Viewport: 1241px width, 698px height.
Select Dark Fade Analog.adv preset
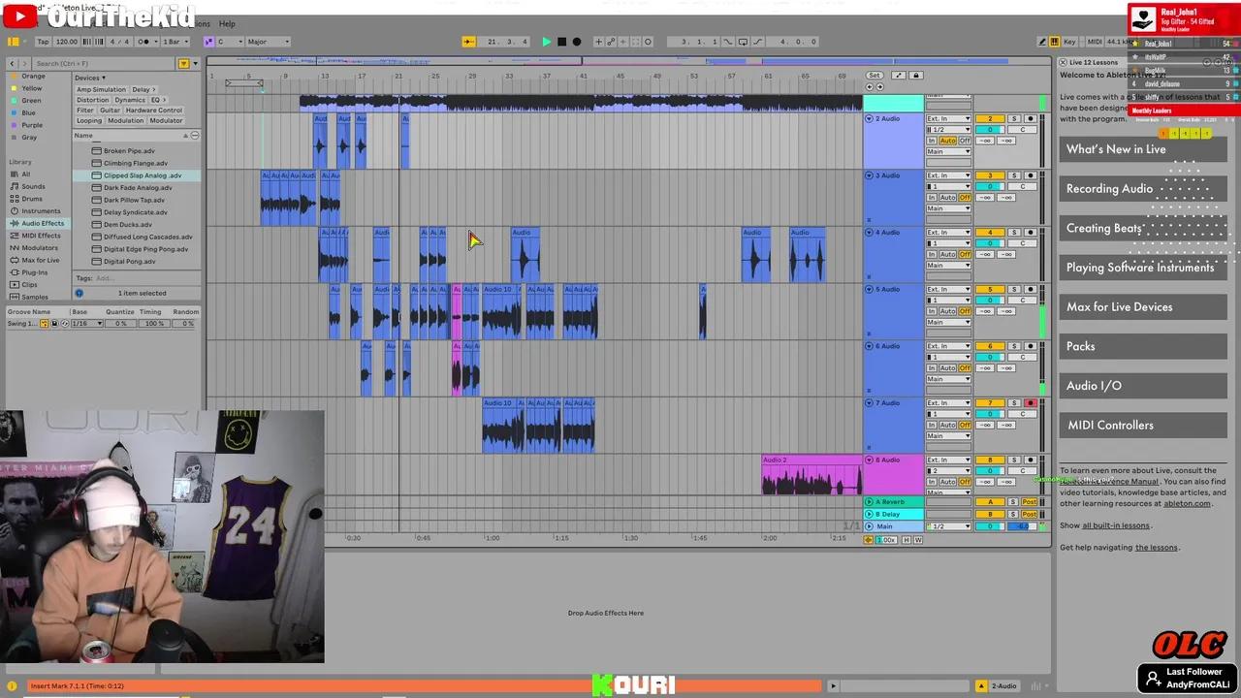(x=138, y=188)
